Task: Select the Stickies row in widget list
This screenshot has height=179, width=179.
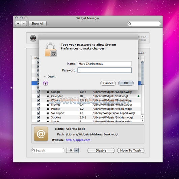Action: click(x=86, y=117)
